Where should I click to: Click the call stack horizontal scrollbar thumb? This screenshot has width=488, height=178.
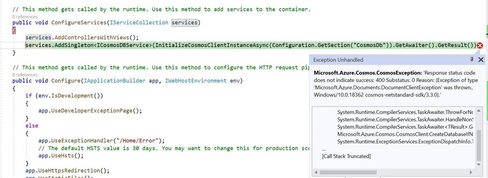tap(348, 172)
